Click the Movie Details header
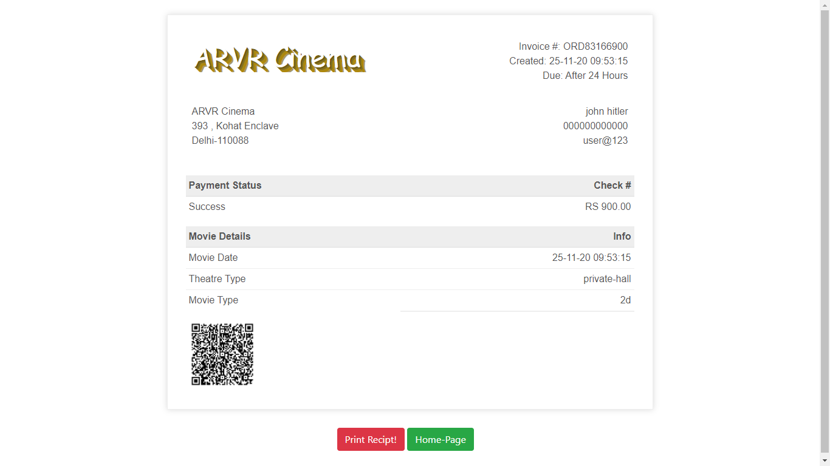This screenshot has width=830, height=466. (219, 237)
